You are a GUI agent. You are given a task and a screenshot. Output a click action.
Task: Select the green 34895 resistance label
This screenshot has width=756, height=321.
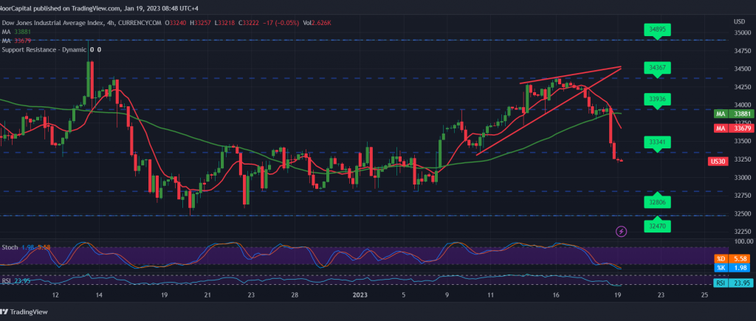tap(657, 30)
